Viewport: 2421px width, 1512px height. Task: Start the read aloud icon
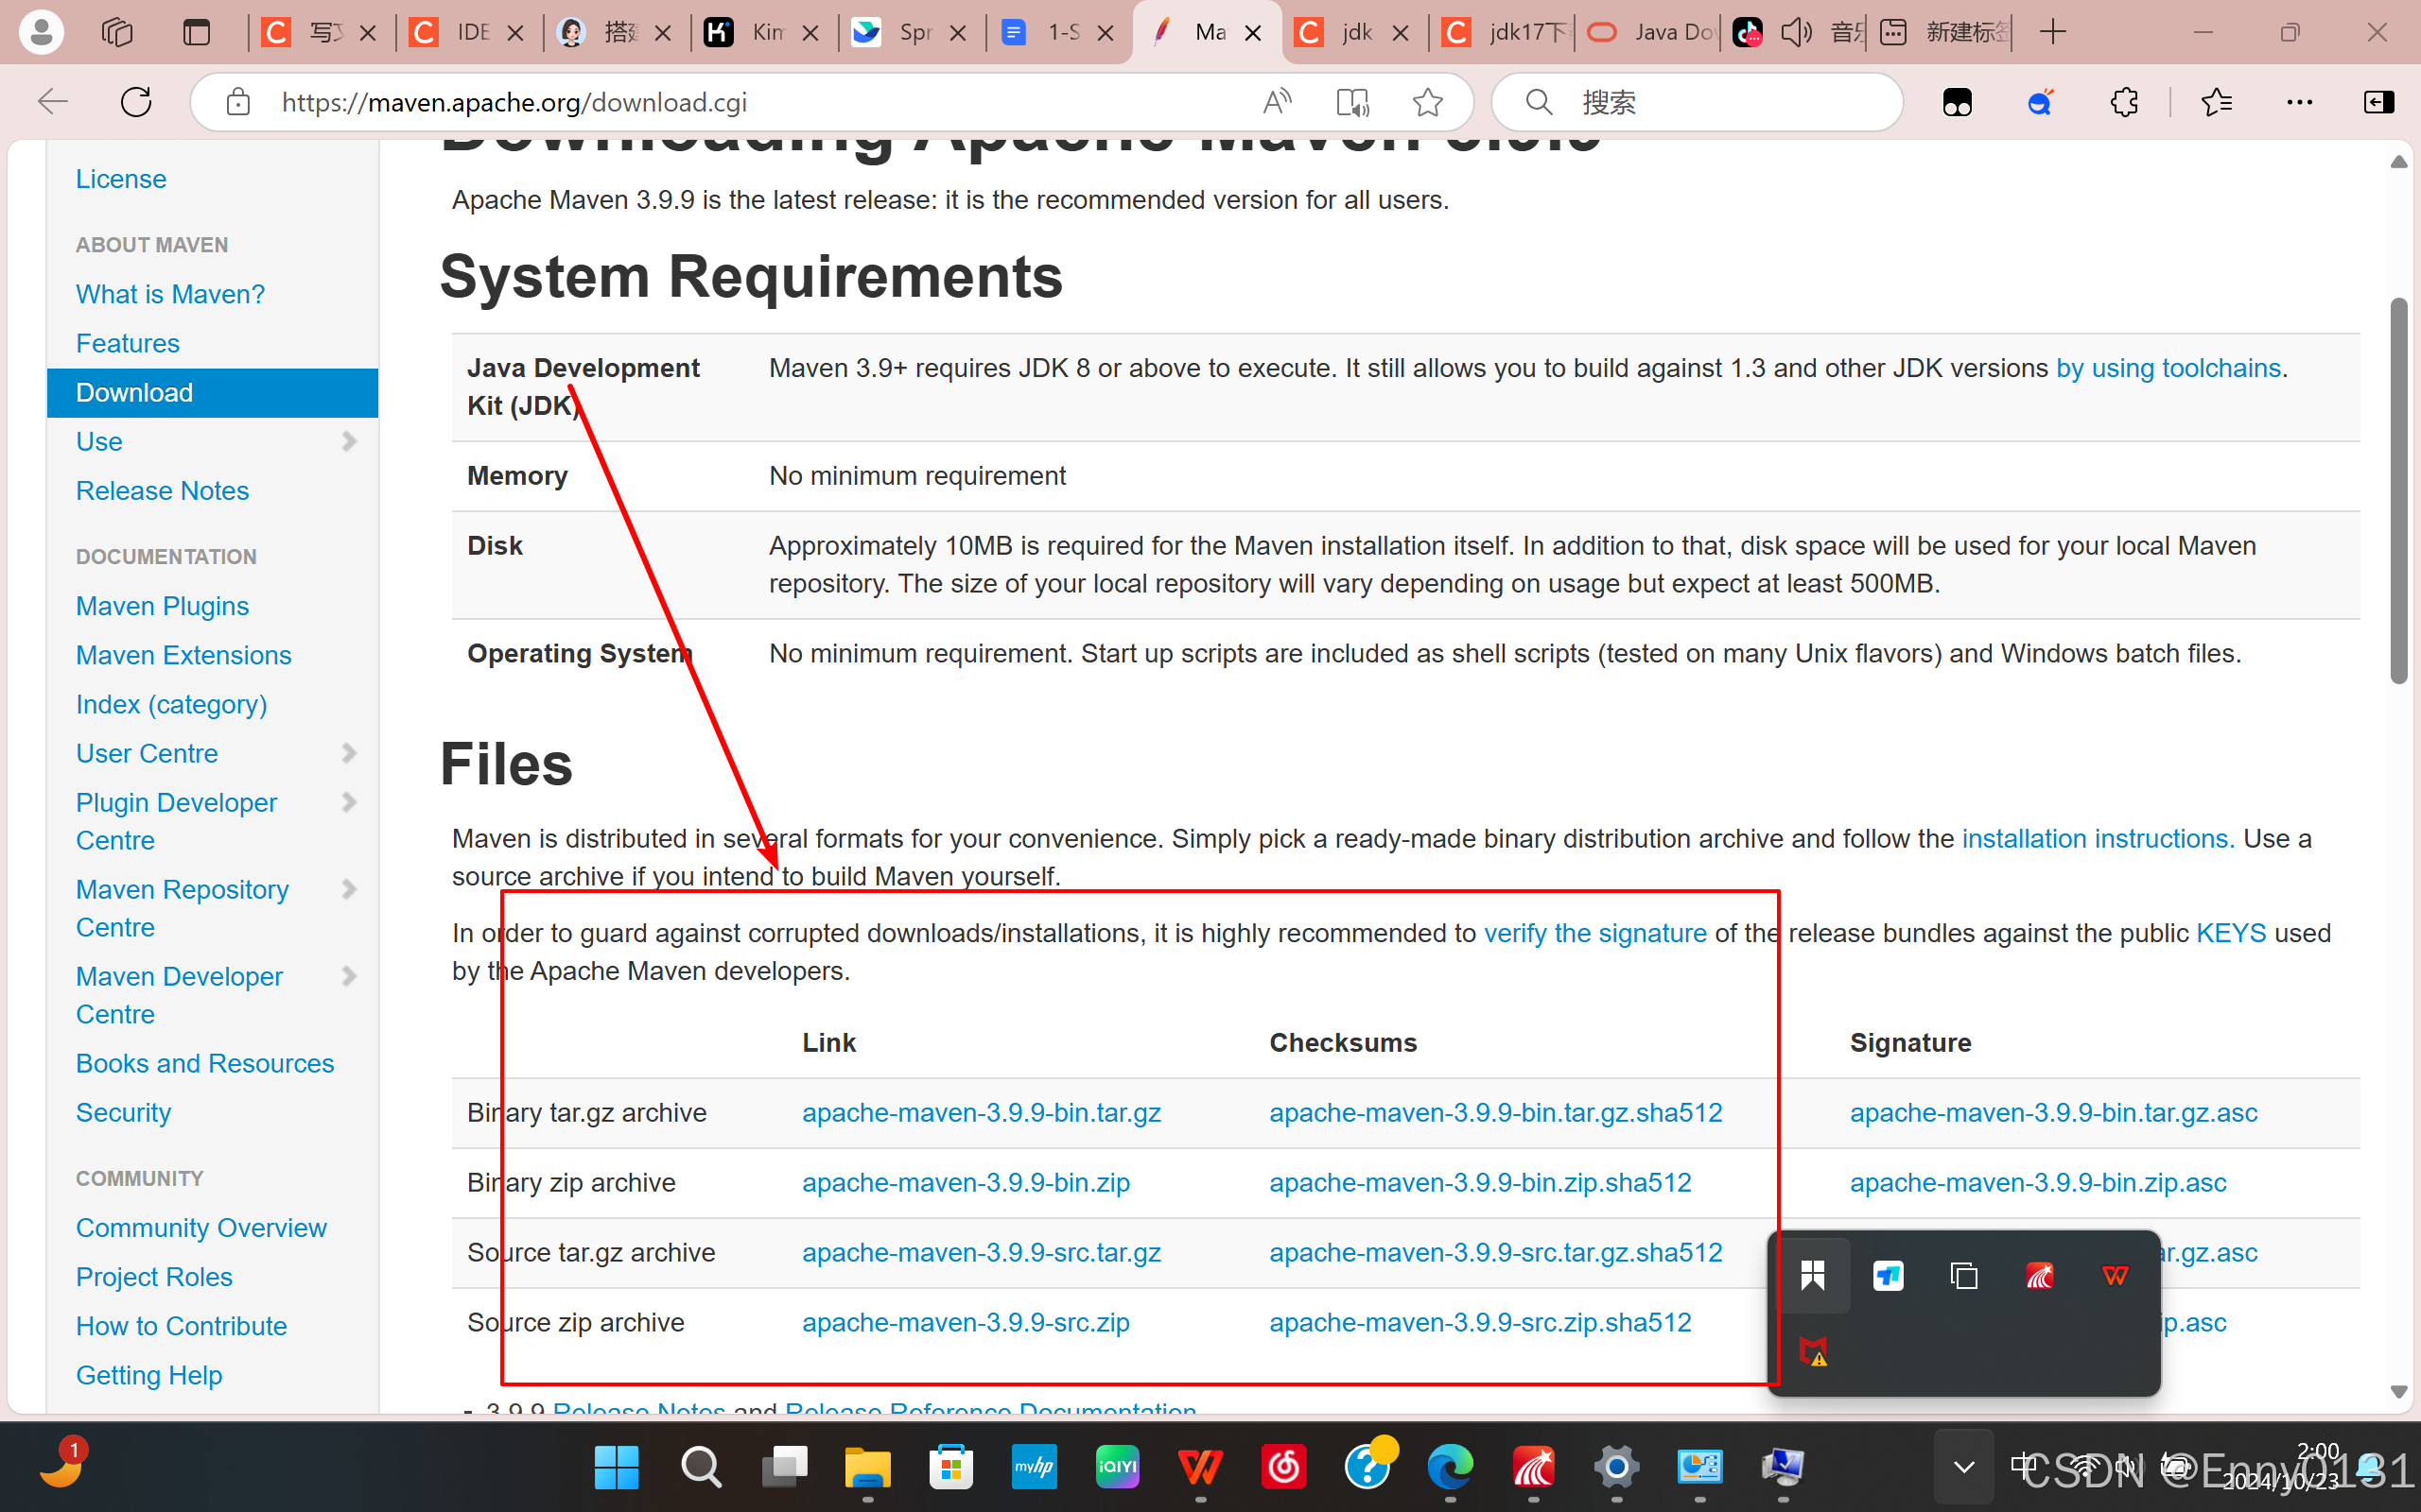[1278, 102]
